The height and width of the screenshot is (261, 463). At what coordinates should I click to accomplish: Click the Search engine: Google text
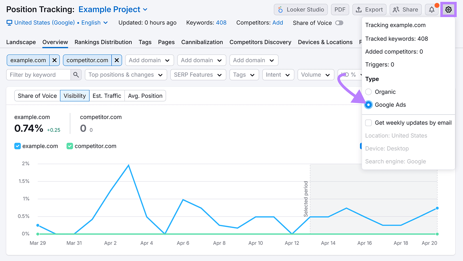click(396, 162)
